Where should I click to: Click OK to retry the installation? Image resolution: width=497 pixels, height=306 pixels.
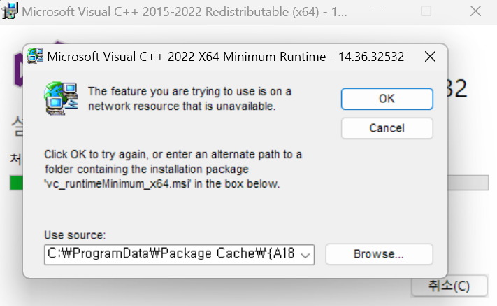click(387, 99)
